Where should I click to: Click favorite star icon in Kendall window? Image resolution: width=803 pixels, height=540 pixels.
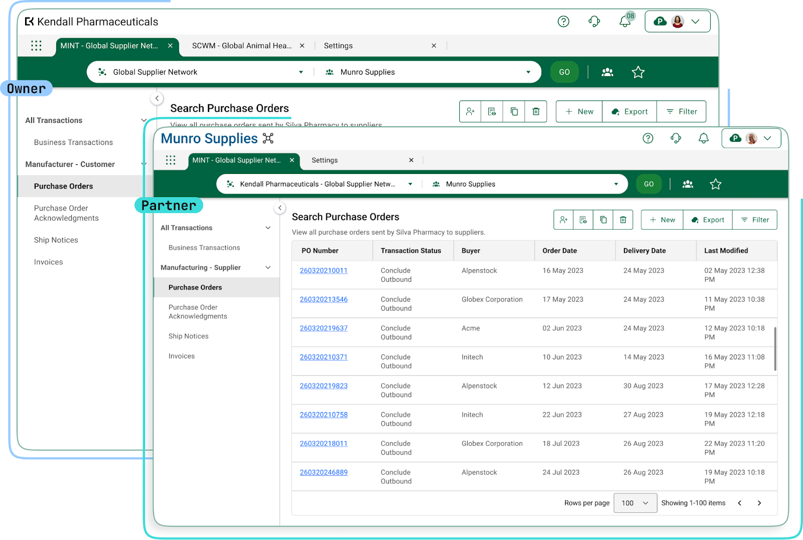638,72
